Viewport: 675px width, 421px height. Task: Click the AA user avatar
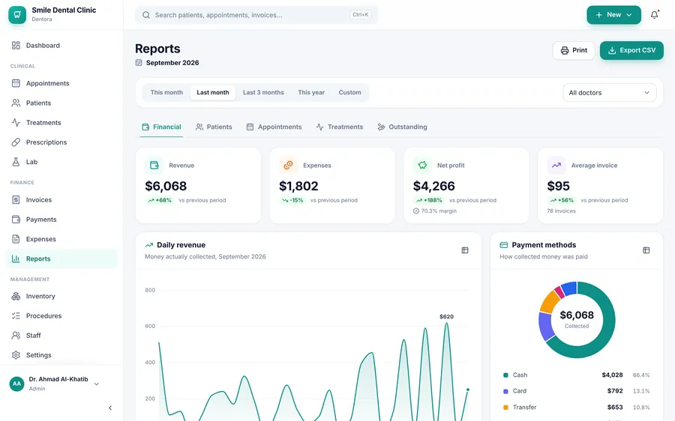[x=16, y=384]
